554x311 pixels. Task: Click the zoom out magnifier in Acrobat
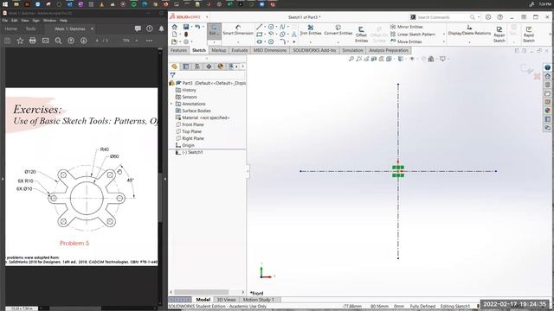58,41
